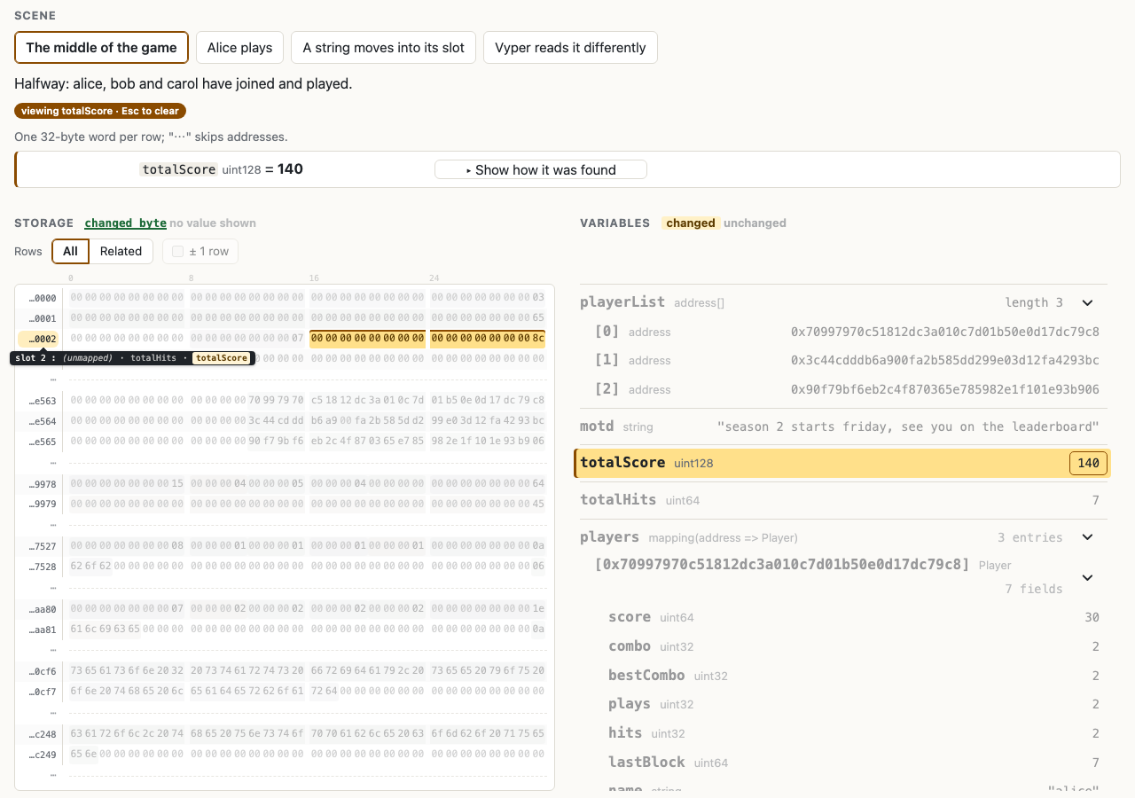
Task: Select the motd string variable
Action: click(x=842, y=426)
